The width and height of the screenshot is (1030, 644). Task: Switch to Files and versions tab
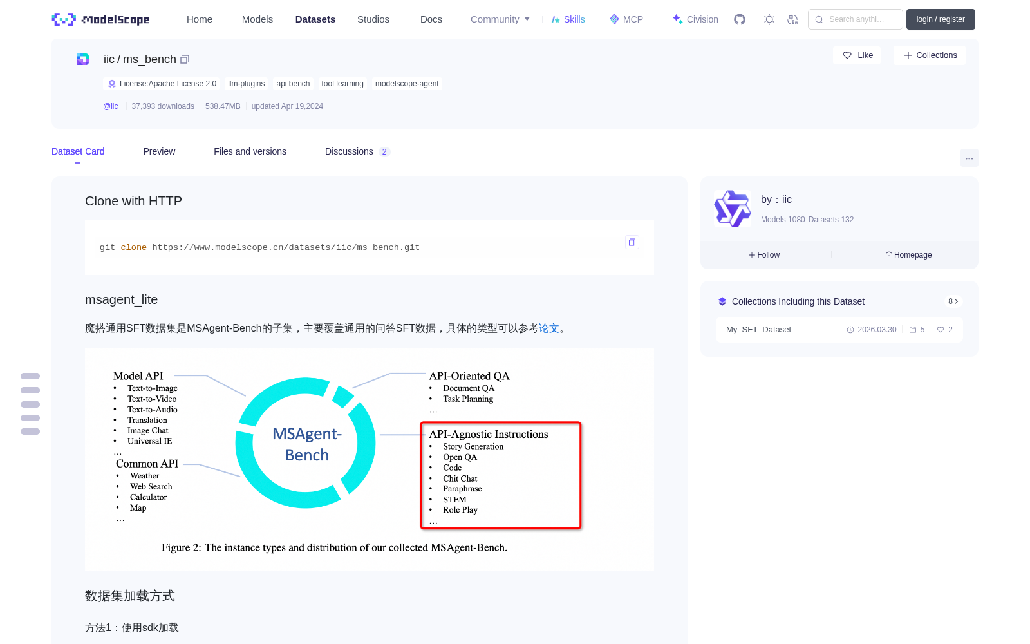click(250, 151)
